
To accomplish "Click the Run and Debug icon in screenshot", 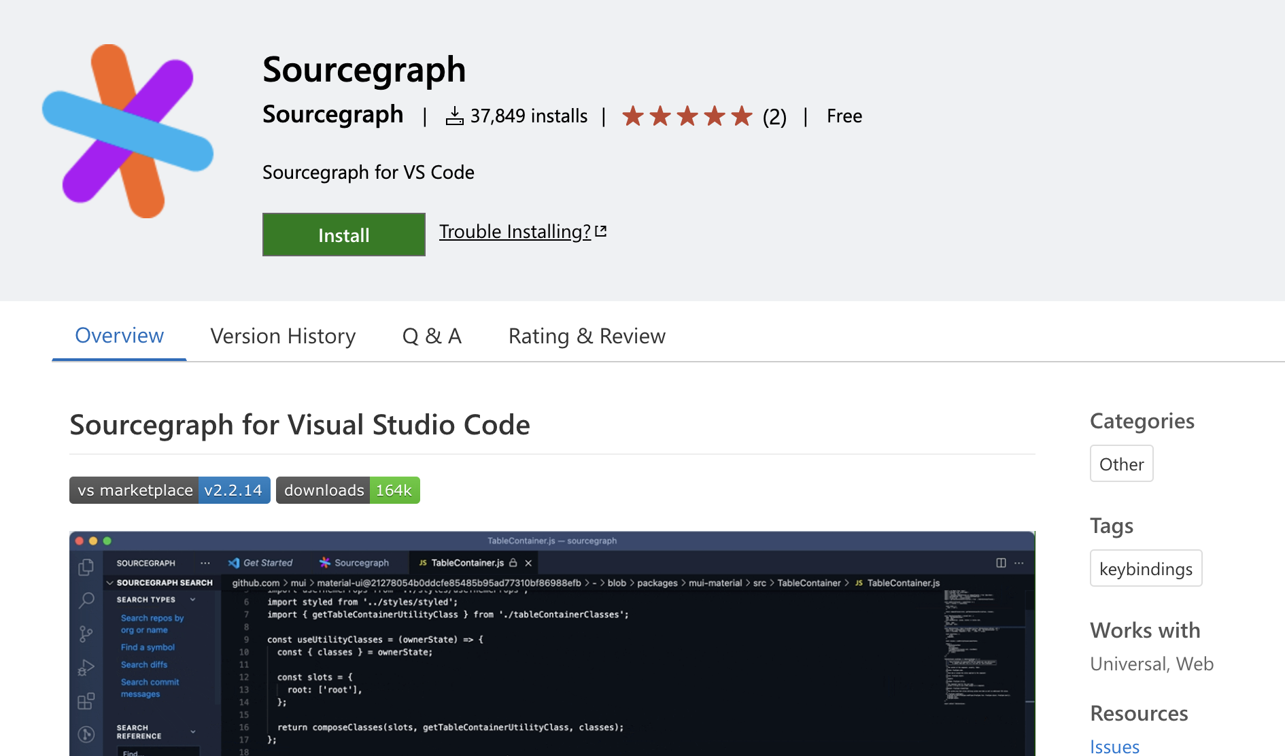I will [86, 668].
